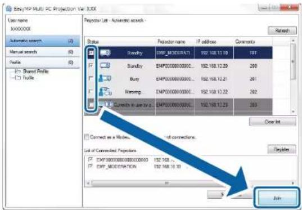Click the Busy status text
The image size is (302, 210).
tap(134, 79)
